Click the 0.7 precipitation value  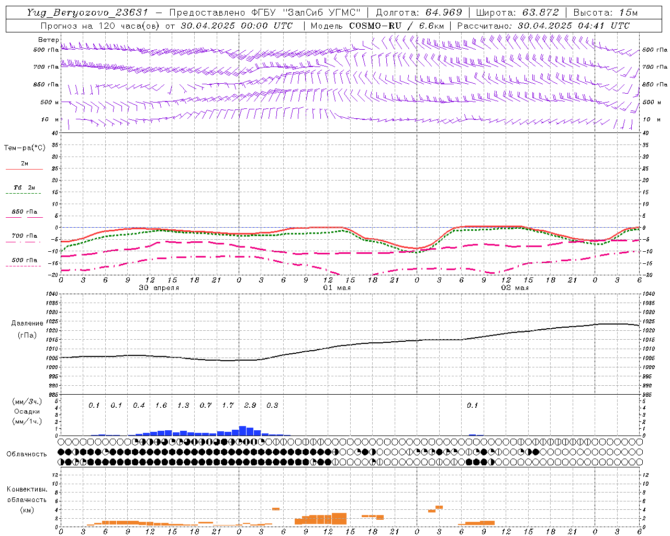coord(206,405)
